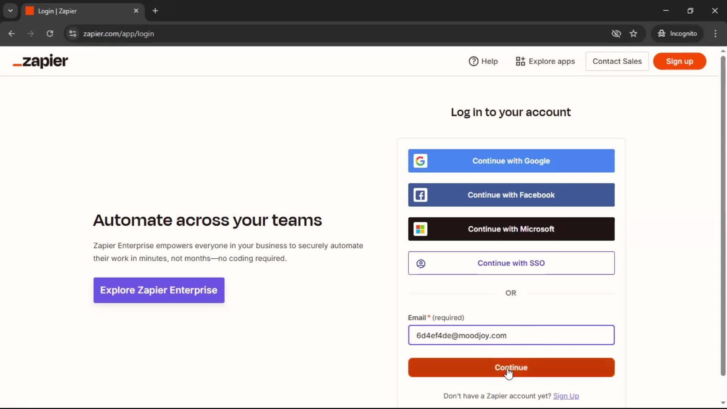
Task: Continue with SSO
Action: (511, 263)
